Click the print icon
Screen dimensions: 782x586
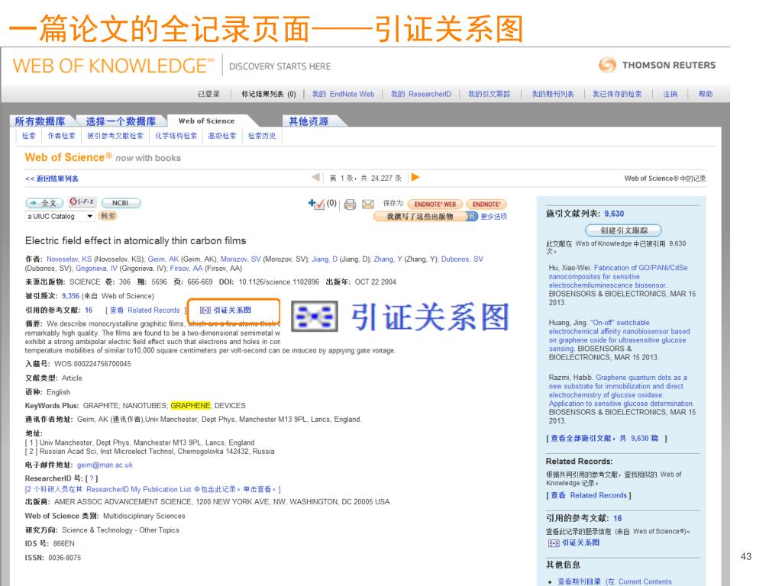350,204
